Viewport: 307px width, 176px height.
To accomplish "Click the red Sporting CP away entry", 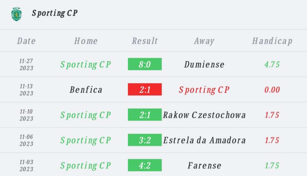I will (x=204, y=90).
